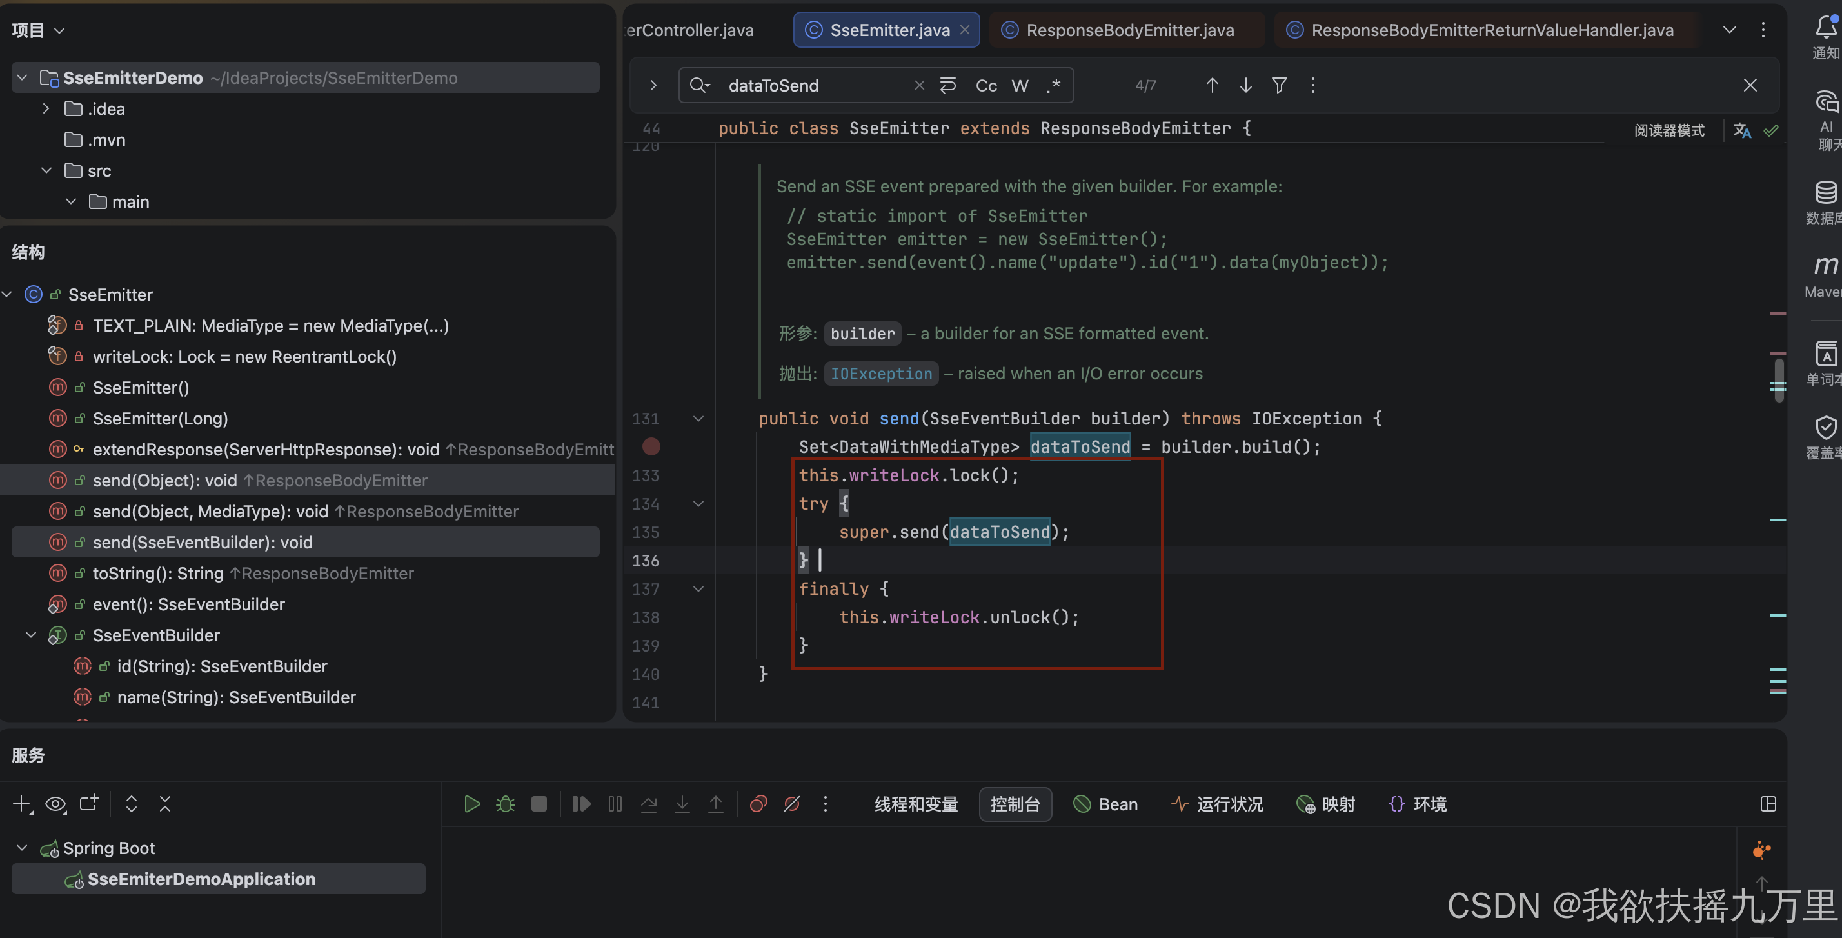Click the eye view-options icon in Services
1842x938 pixels.
[x=55, y=804]
